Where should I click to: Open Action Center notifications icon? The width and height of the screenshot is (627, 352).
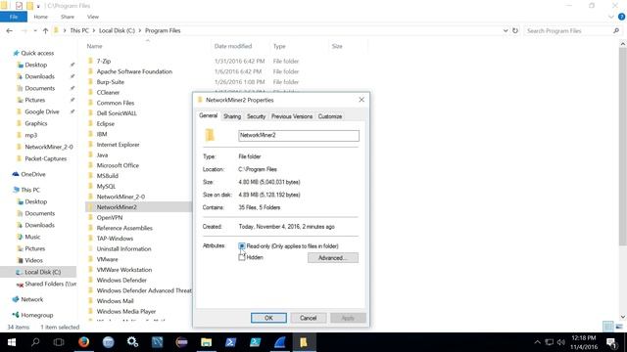point(611,342)
